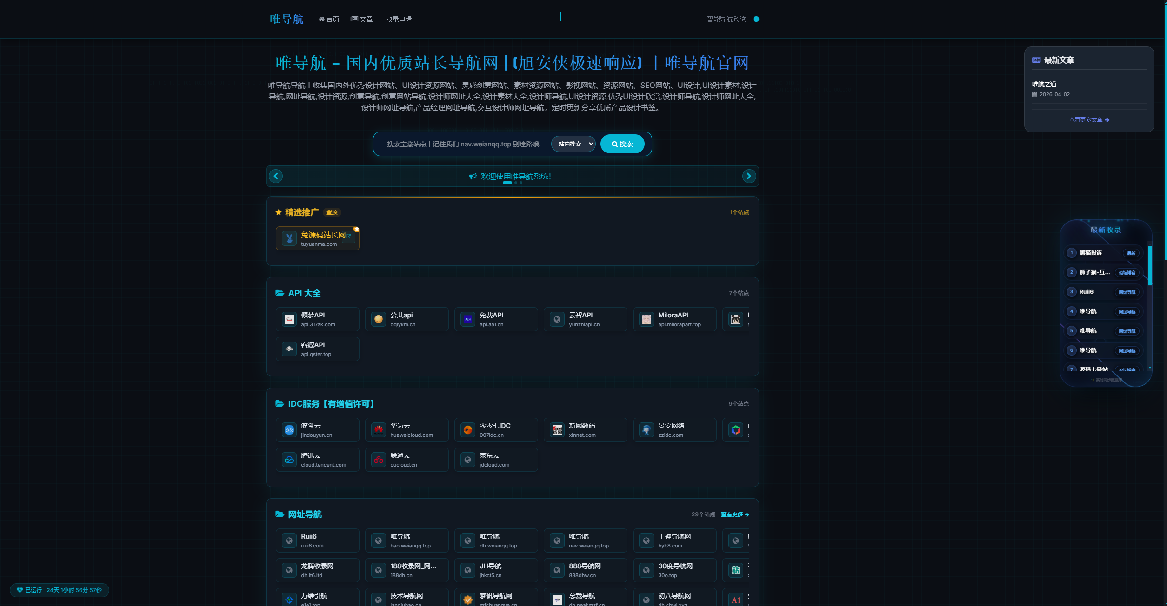Screen dimensions: 1167x606
Task: Click the 梦帆导航网 orange icon
Action: 468,599
